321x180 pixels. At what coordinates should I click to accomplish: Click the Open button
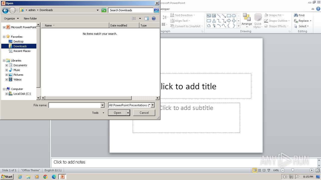pyautogui.click(x=117, y=113)
